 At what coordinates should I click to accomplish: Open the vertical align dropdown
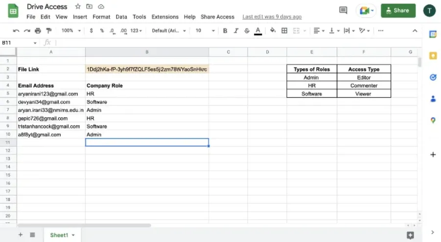point(334,31)
